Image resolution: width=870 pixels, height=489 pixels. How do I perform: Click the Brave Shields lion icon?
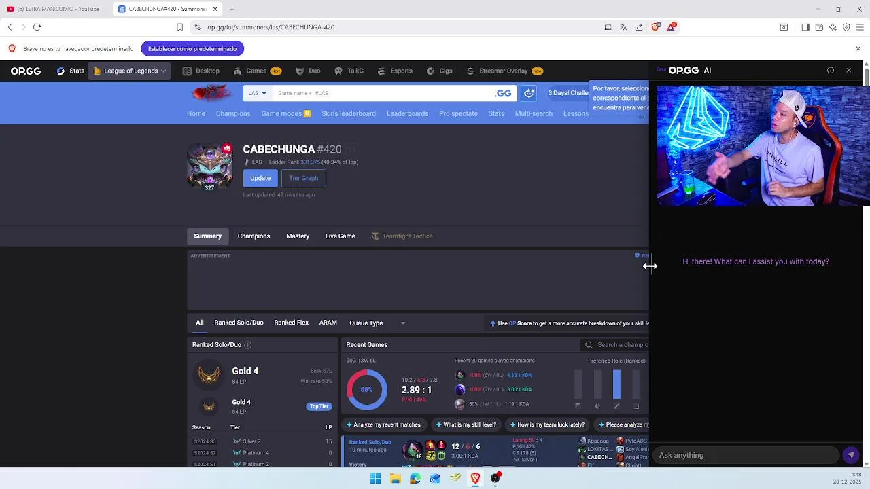click(x=656, y=26)
